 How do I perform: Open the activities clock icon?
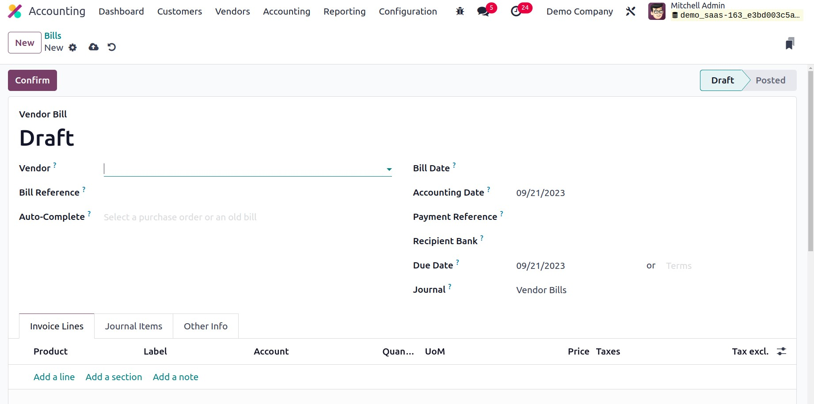coord(516,11)
